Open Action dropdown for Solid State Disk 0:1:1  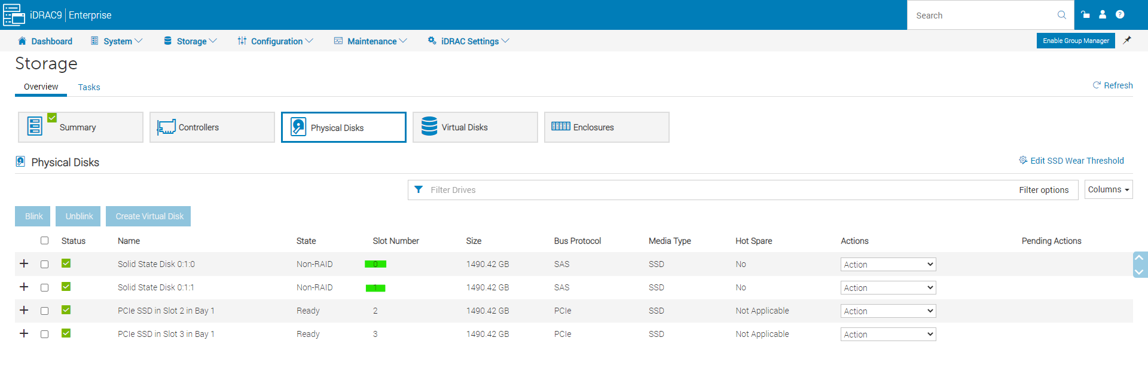(888, 288)
